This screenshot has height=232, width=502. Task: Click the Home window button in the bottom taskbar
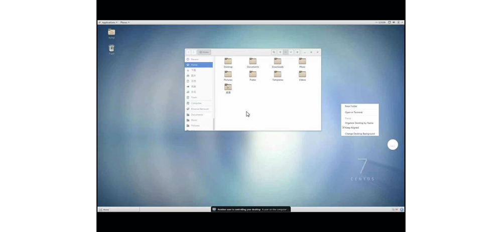point(118,209)
